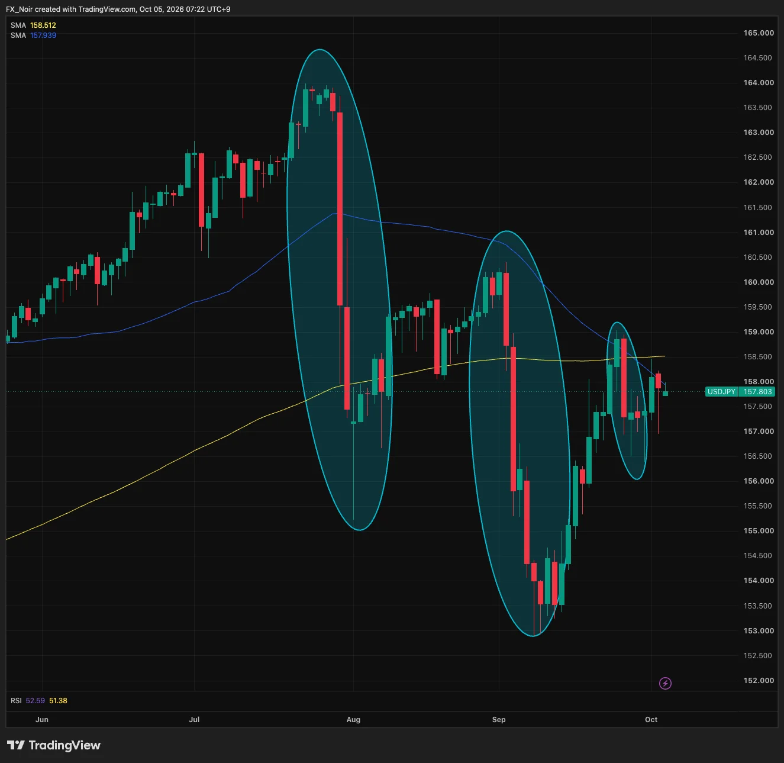Click the 160.000 price axis label

pyautogui.click(x=759, y=282)
